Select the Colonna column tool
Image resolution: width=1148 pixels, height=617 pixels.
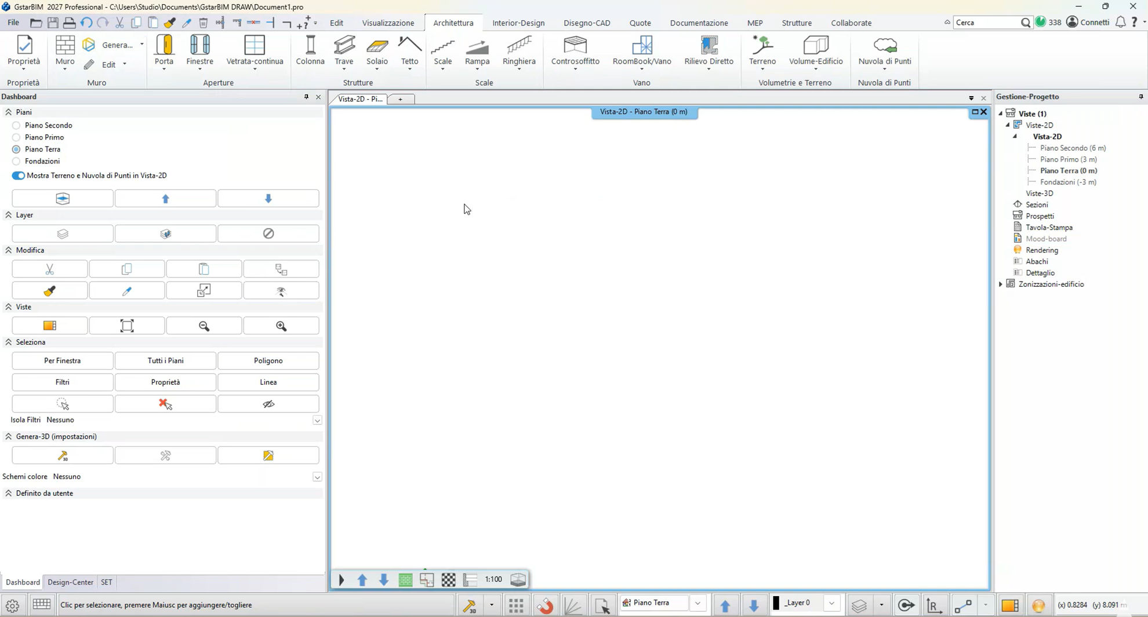tap(310, 50)
